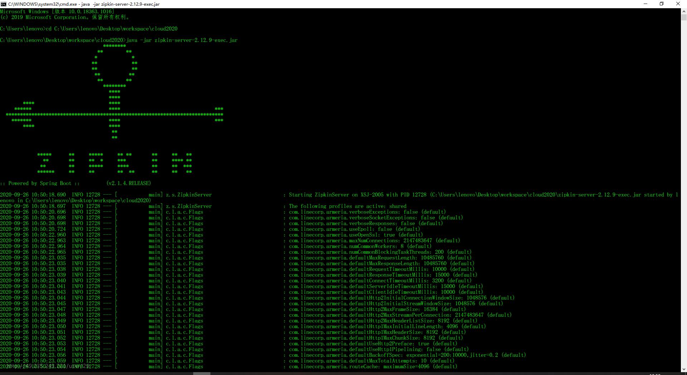
Task: Click the cmd.exe icon in title bar
Action: click(x=4, y=4)
